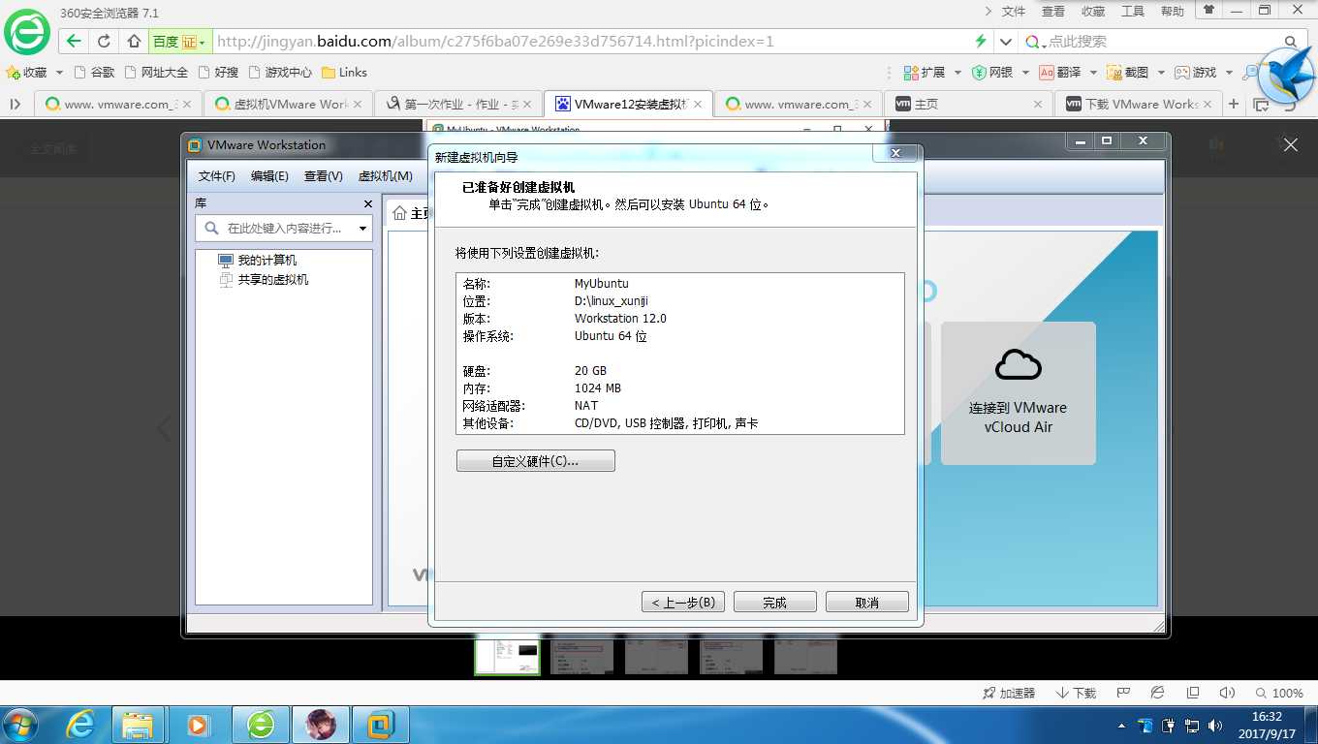Viewport: 1318px width, 744px height.
Task: Close the image gallery with X icon
Action: point(1290,144)
